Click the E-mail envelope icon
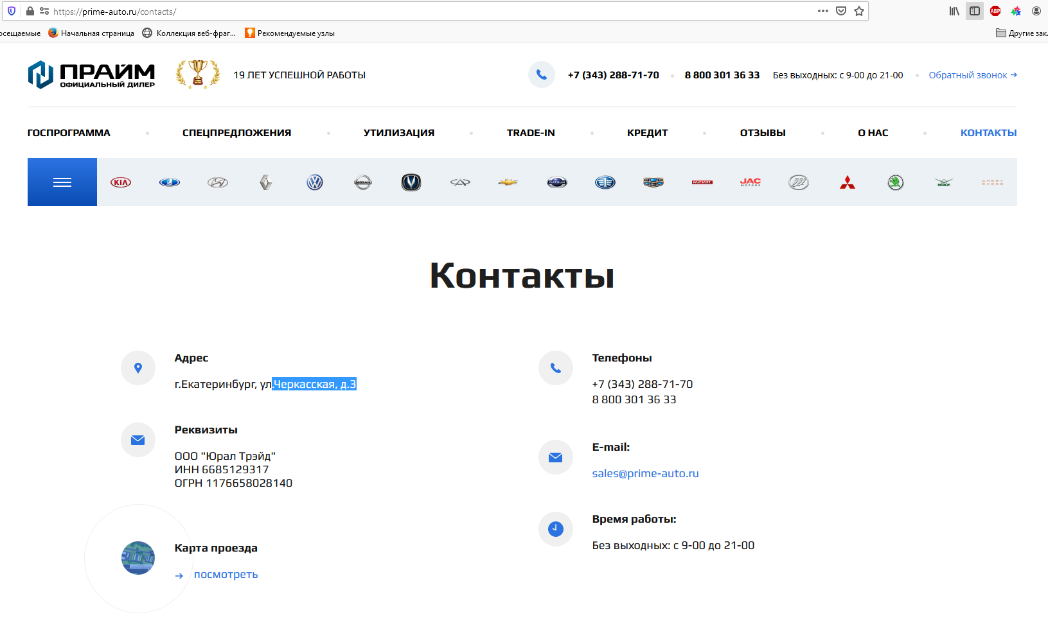This screenshot has height=628, width=1048. click(556, 457)
